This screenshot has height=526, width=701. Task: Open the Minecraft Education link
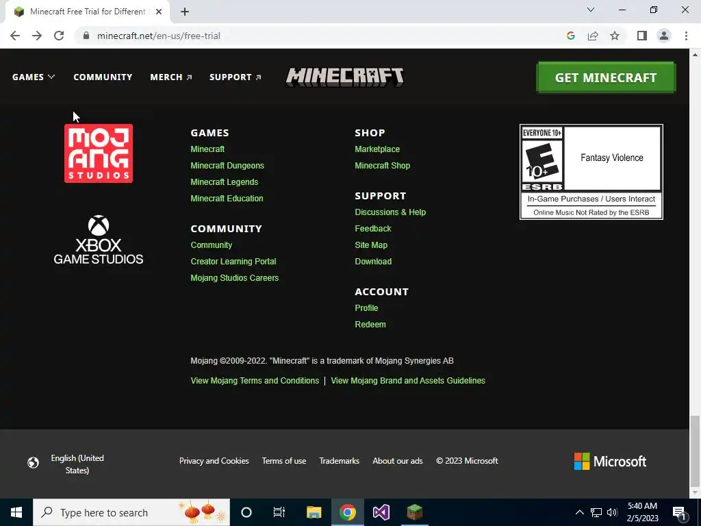(227, 198)
